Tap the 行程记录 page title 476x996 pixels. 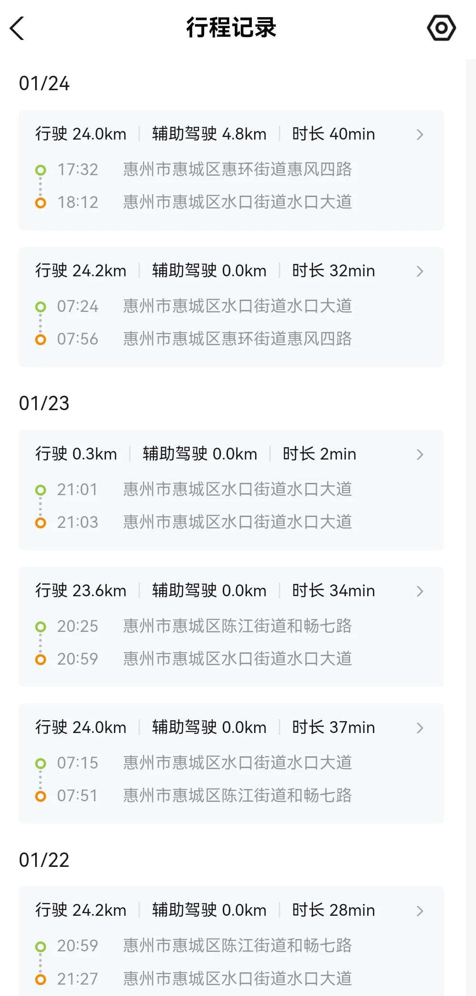tap(231, 28)
